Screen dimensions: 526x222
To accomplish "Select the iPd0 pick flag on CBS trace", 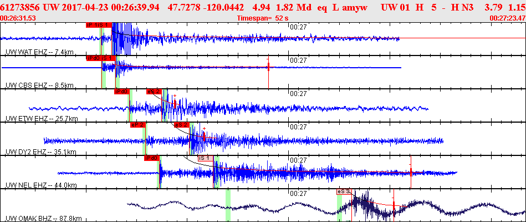I will click(93, 58).
